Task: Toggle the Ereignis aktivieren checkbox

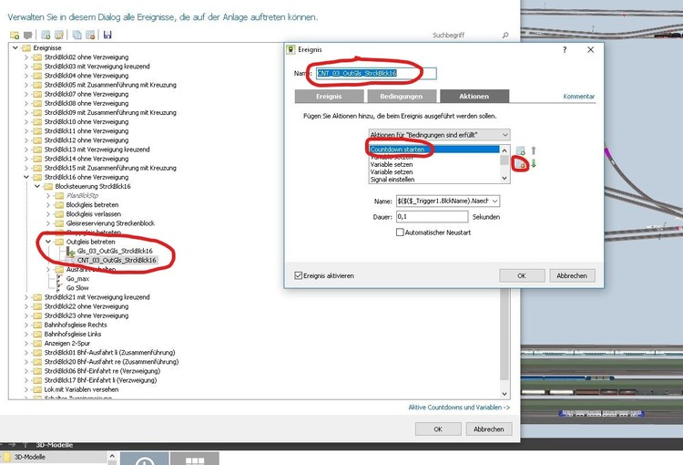Action: coord(299,275)
